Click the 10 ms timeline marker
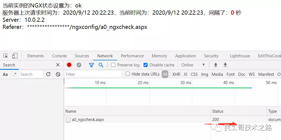This screenshot has width=281, height=140. point(100,83)
